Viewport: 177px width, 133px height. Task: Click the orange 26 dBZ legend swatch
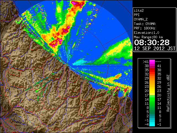(152, 83)
